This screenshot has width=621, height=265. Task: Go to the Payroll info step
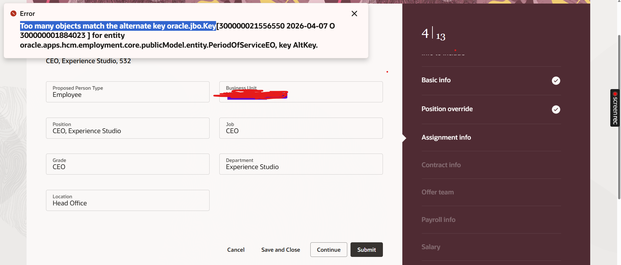[x=438, y=220]
